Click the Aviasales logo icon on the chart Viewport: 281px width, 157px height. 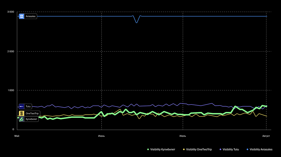point(22,16)
